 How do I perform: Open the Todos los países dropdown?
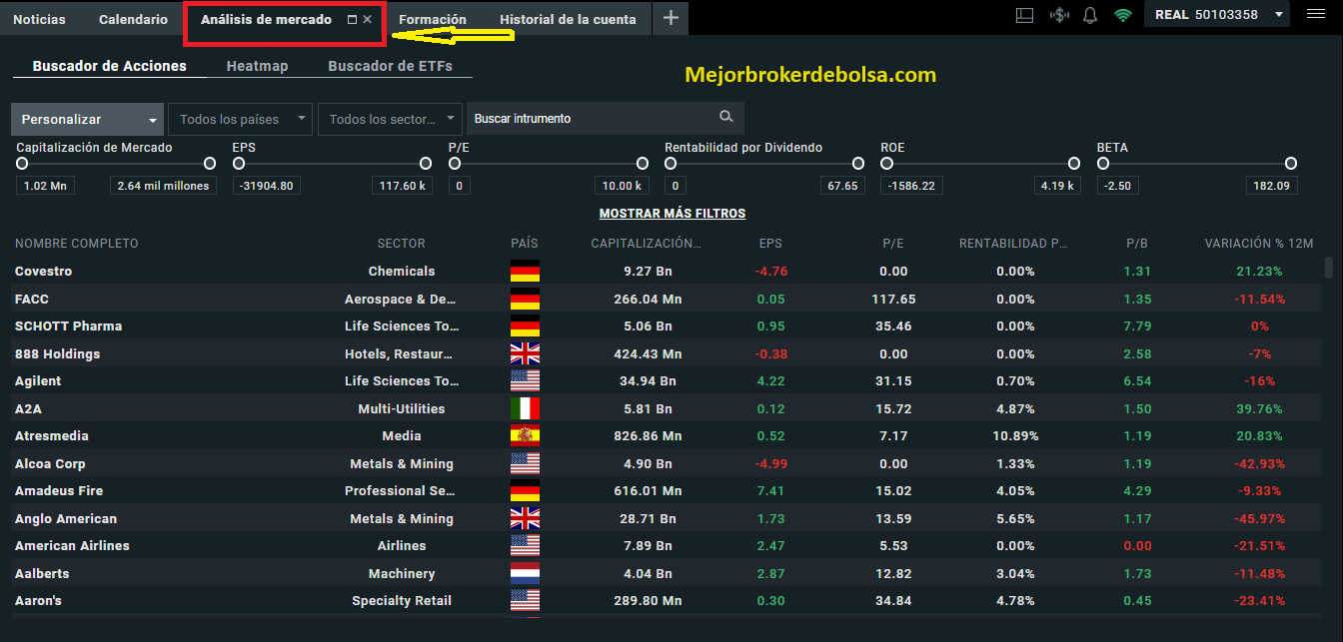pos(240,119)
